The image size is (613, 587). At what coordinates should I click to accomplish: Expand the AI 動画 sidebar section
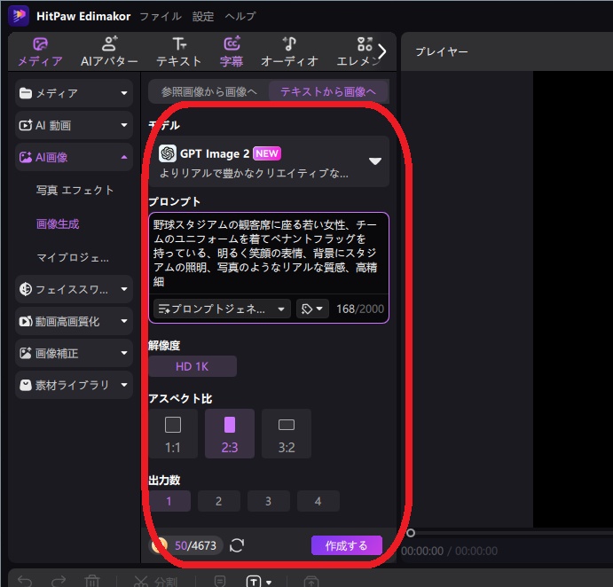click(x=74, y=125)
